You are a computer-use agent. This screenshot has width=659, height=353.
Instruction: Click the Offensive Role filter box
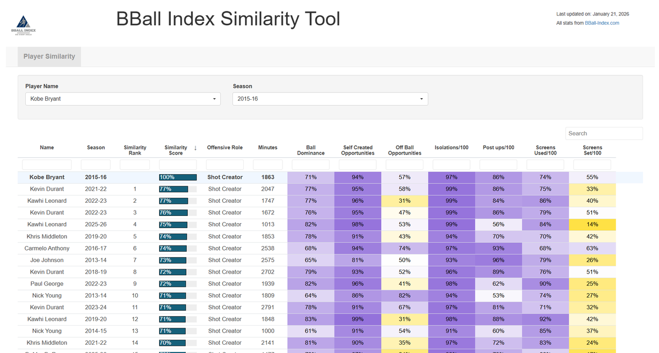[225, 164]
